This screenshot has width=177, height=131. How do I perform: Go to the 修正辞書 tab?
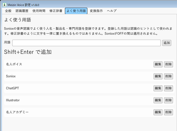tap(56, 11)
